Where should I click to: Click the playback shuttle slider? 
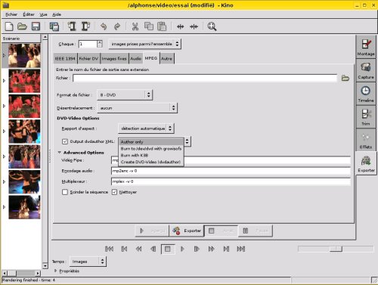click(x=336, y=249)
